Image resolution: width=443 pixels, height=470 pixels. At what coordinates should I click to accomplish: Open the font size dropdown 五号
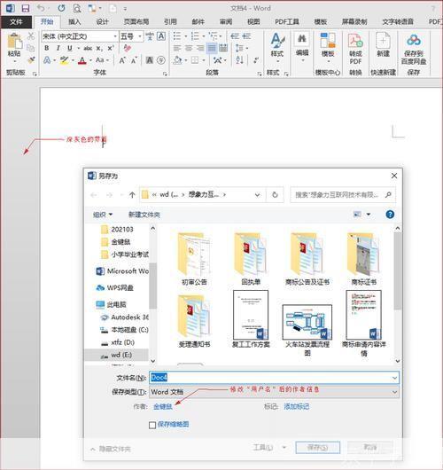coord(140,36)
